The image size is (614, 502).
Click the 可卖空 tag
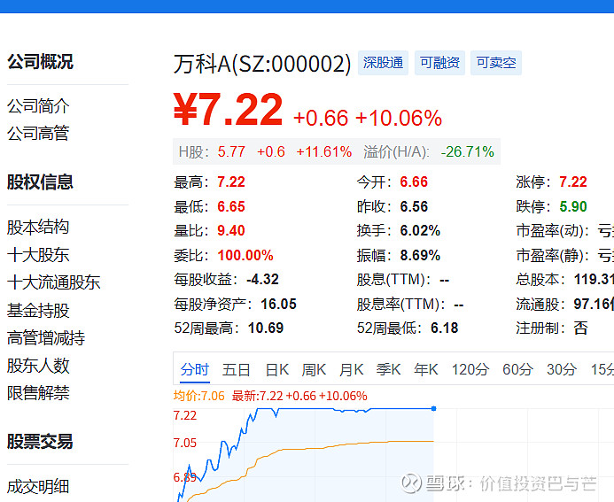pos(496,63)
